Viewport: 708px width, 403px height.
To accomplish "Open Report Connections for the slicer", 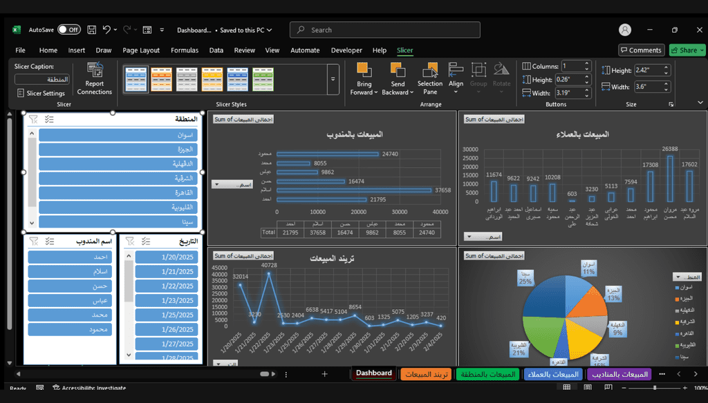I will tap(94, 79).
